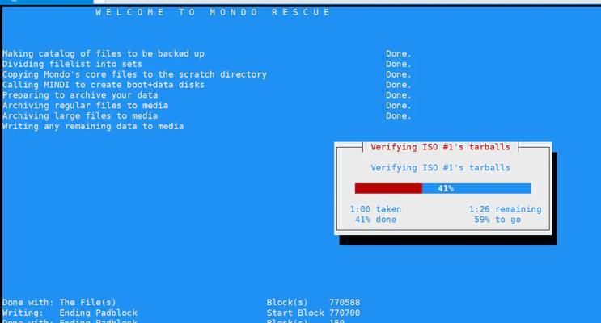Viewport: 601px width, 323px height.
Task: Click 'Block(s) 770588' value
Action: (313, 302)
